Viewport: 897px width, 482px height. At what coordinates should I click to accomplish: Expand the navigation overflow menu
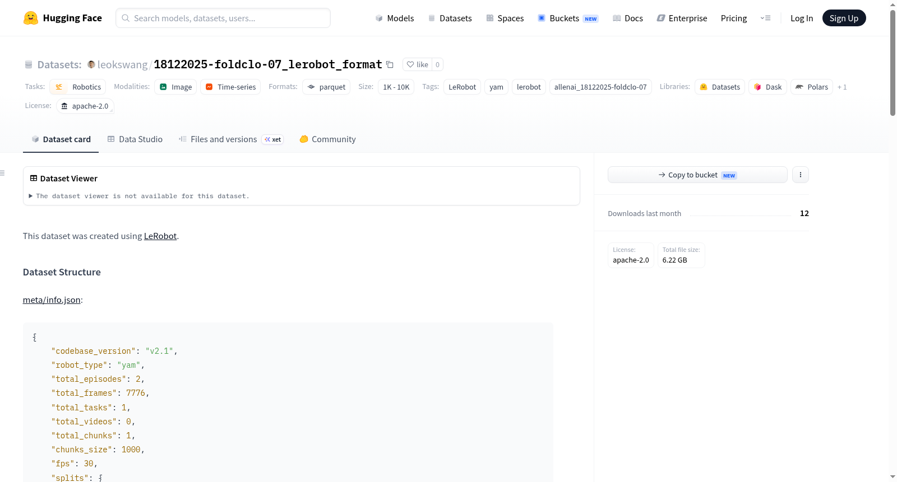pos(765,18)
